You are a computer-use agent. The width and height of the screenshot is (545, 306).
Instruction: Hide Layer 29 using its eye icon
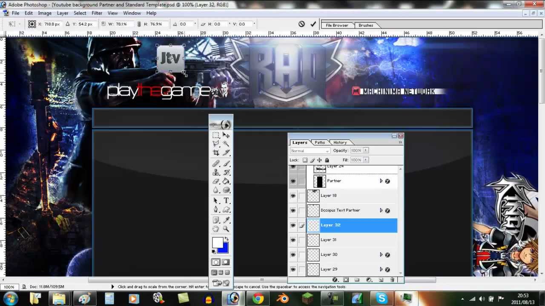tap(293, 269)
